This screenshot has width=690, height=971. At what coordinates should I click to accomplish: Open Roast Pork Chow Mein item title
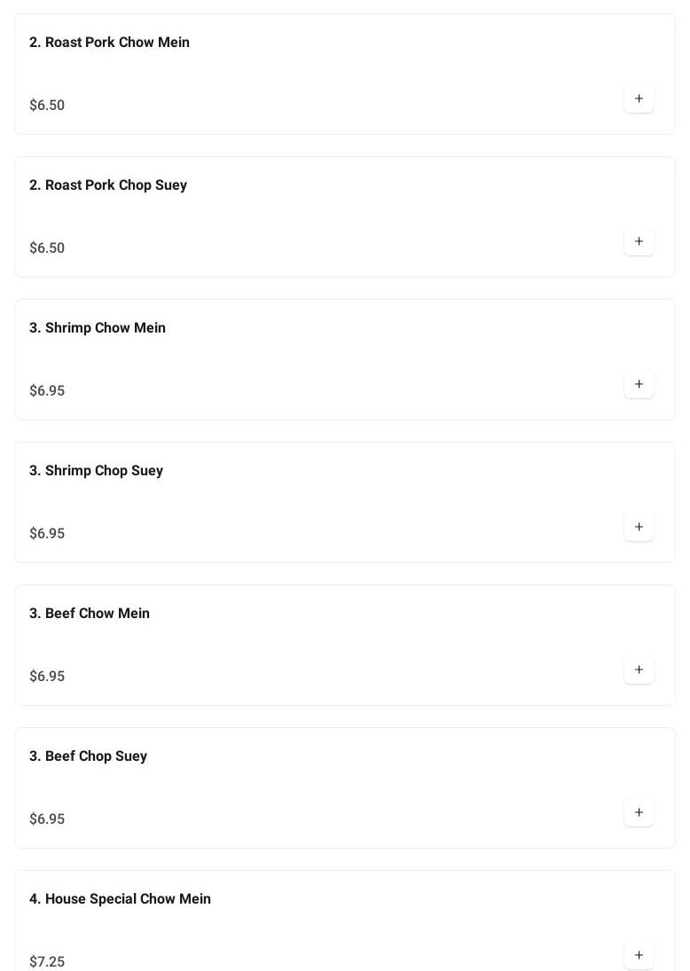click(109, 43)
